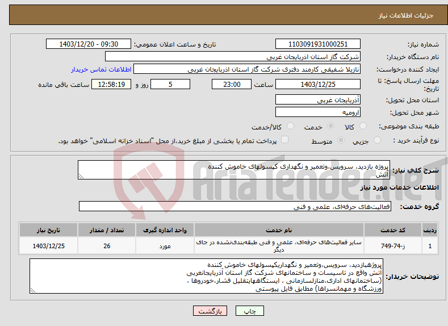Click the شرح کلی نیاز label
This screenshot has height=326, width=448.
pyautogui.click(x=416, y=170)
